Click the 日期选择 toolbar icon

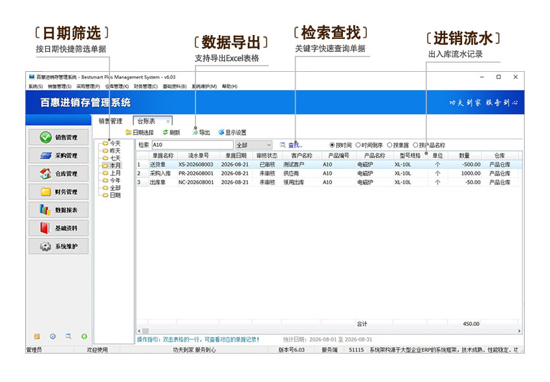click(140, 132)
